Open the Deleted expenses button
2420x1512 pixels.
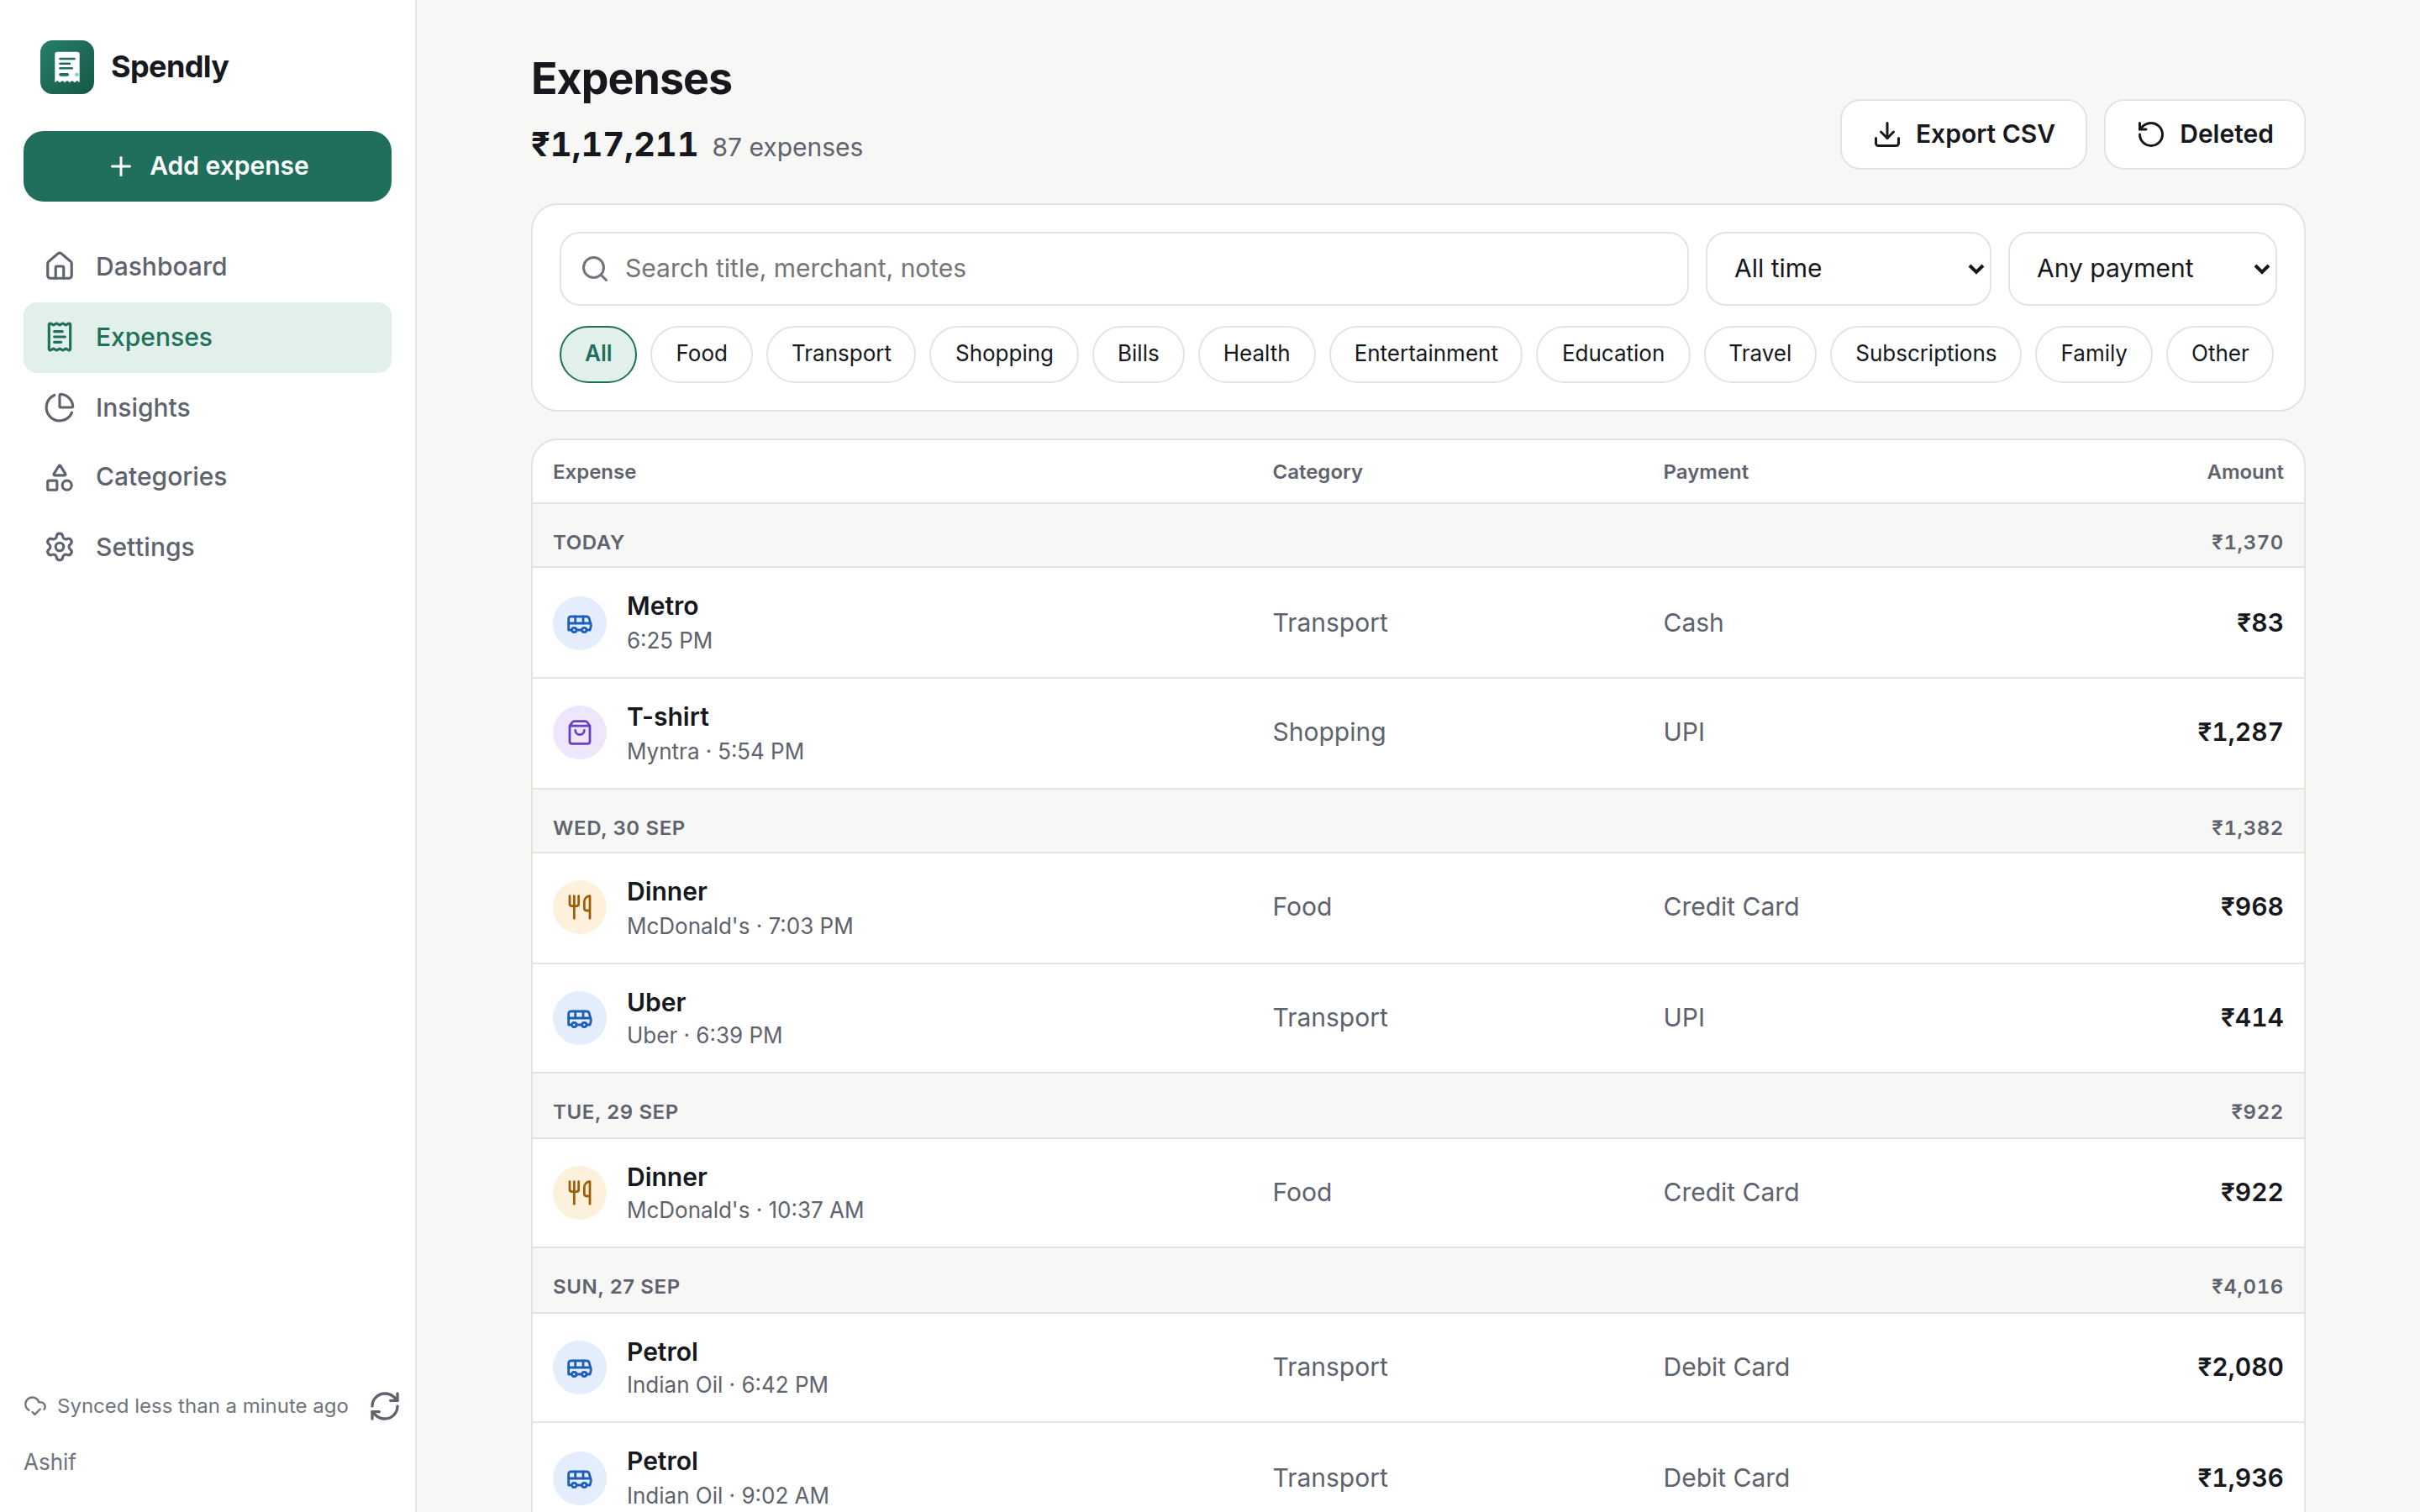pyautogui.click(x=2204, y=134)
